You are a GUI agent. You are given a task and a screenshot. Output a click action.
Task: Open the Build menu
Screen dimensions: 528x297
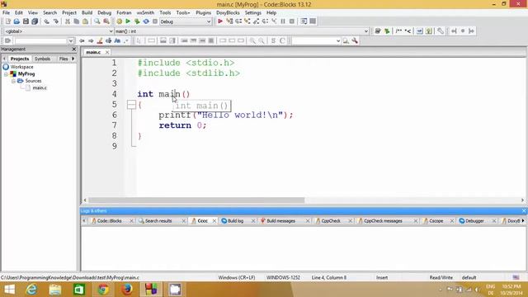87,13
